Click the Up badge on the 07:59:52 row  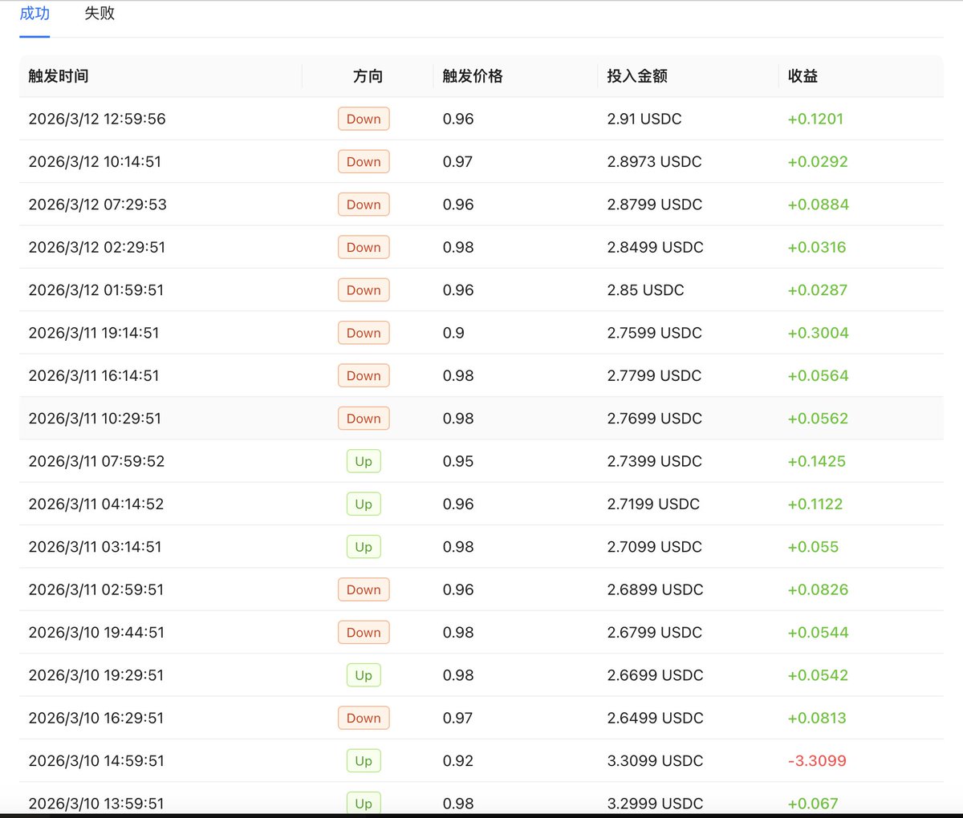click(363, 461)
